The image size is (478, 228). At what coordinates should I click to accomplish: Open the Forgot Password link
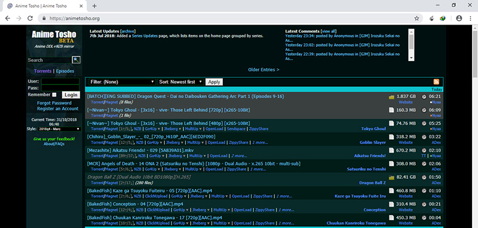pyautogui.click(x=54, y=103)
